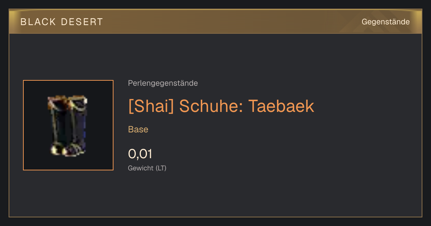The width and height of the screenshot is (431, 226).
Task: Click the gold header banner's empty middle
Action: [230, 22]
